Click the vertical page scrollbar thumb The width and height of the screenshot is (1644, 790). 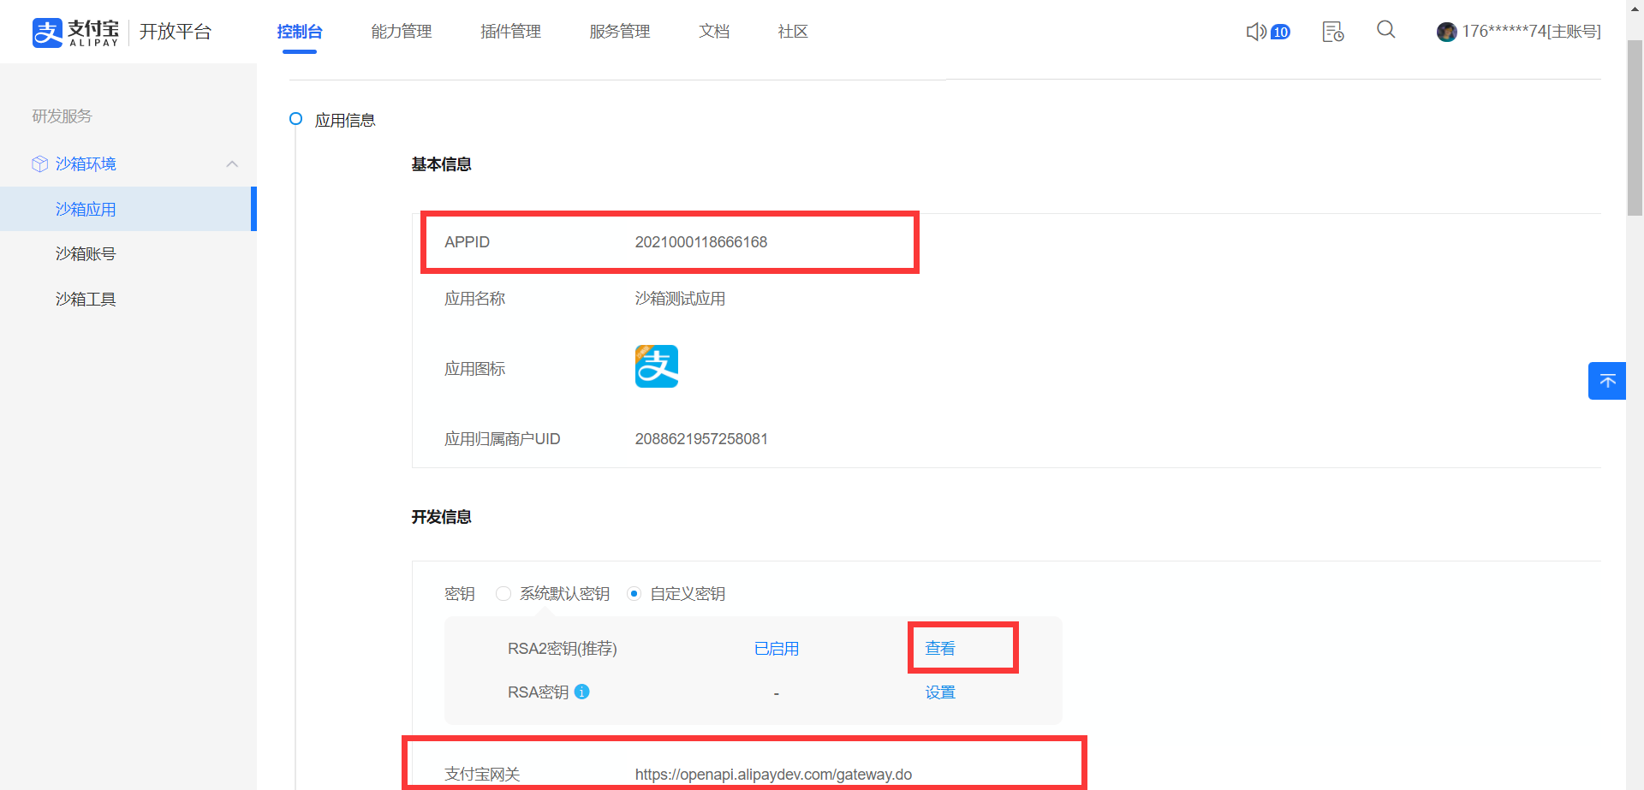pos(1635,128)
